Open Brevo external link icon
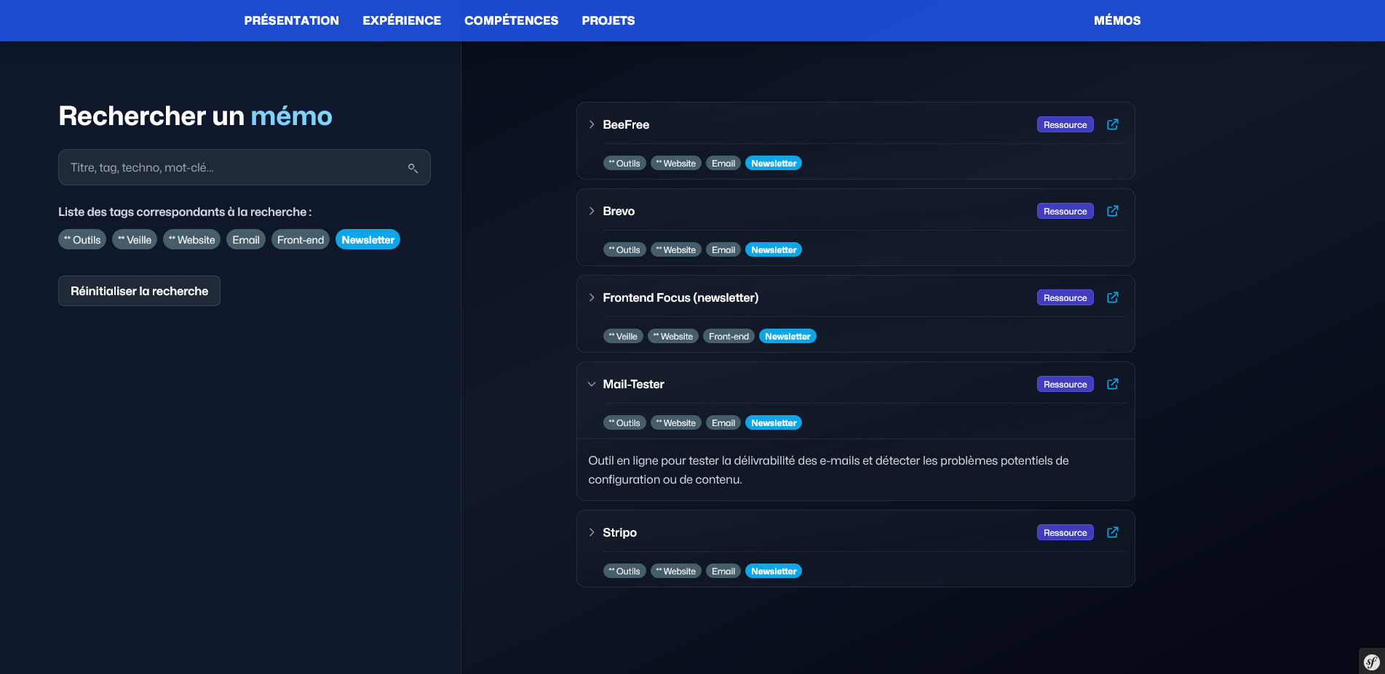Image resolution: width=1385 pixels, height=674 pixels. (x=1112, y=211)
